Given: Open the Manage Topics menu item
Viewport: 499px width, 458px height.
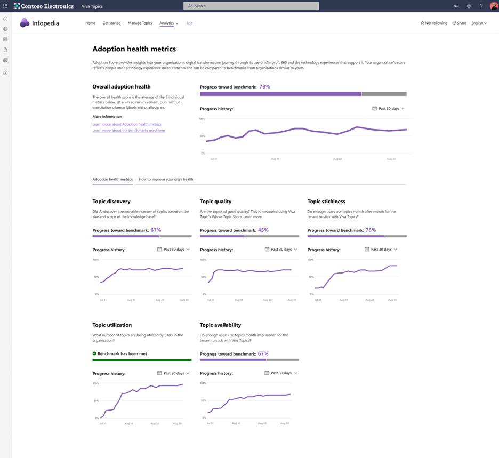Looking at the screenshot, I should click(x=140, y=23).
